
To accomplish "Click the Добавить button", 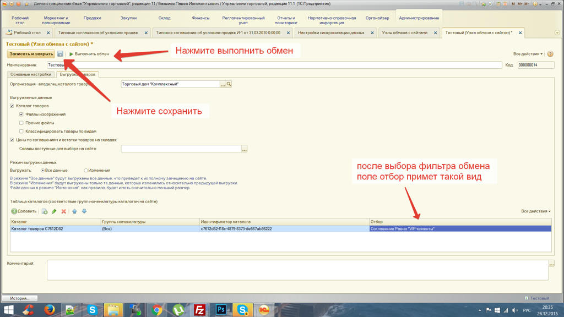I will click(x=24, y=211).
